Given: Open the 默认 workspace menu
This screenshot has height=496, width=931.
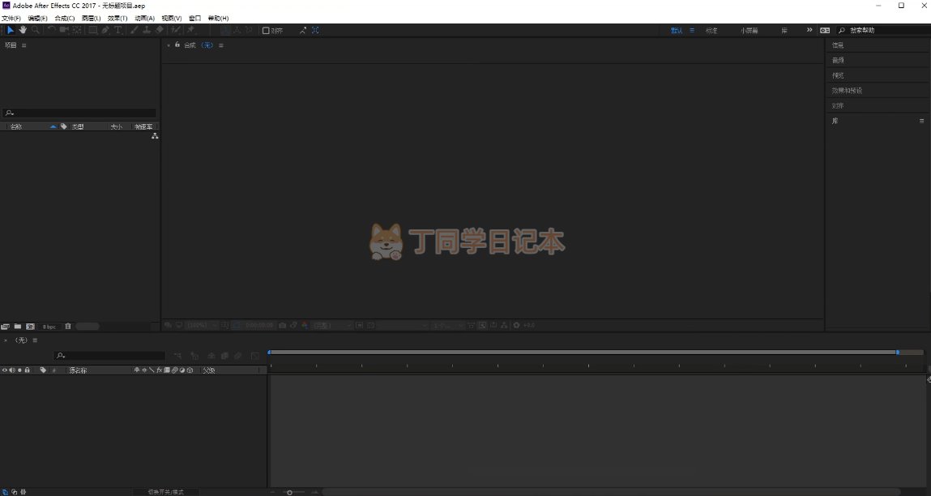Looking at the screenshot, I should (692, 30).
